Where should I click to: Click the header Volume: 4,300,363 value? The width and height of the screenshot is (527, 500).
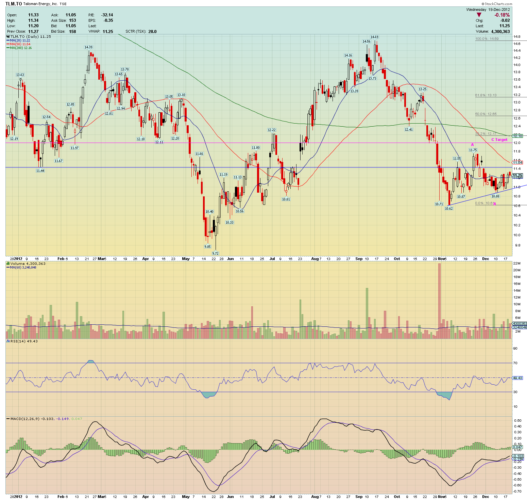coord(500,31)
